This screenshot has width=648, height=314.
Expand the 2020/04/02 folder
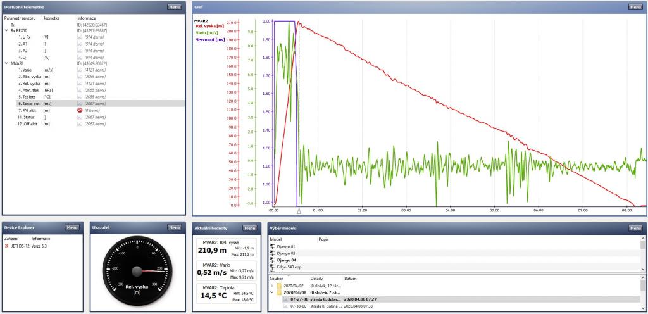point(272,286)
